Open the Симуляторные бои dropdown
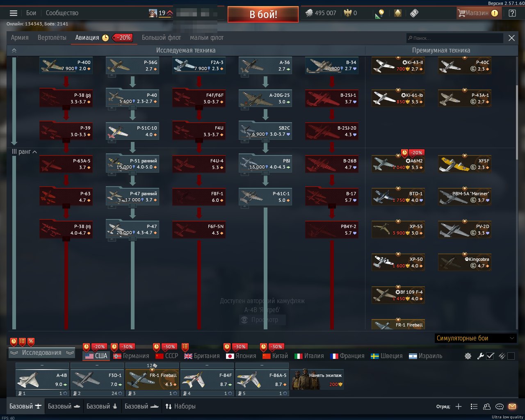 click(475, 338)
